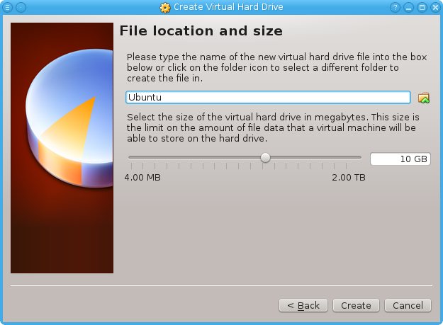Click the disk size slider handle
The image size is (443, 325).
[265, 158]
